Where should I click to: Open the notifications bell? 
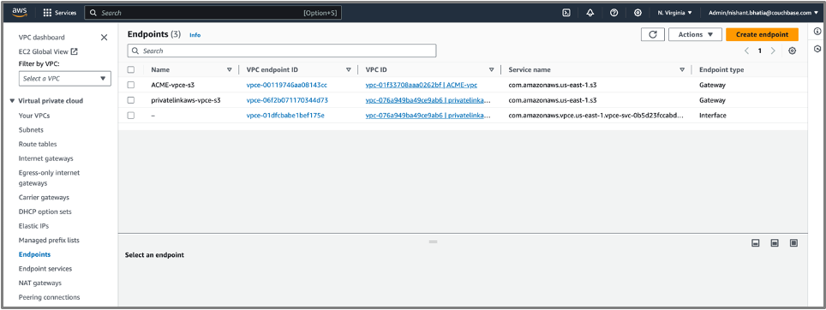(590, 13)
